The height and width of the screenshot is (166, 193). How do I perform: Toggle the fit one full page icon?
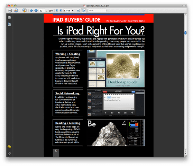[84, 11]
